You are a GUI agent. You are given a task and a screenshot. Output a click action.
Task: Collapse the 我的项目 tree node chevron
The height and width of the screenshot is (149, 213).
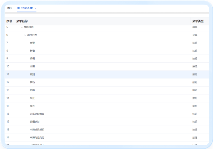[22, 27]
